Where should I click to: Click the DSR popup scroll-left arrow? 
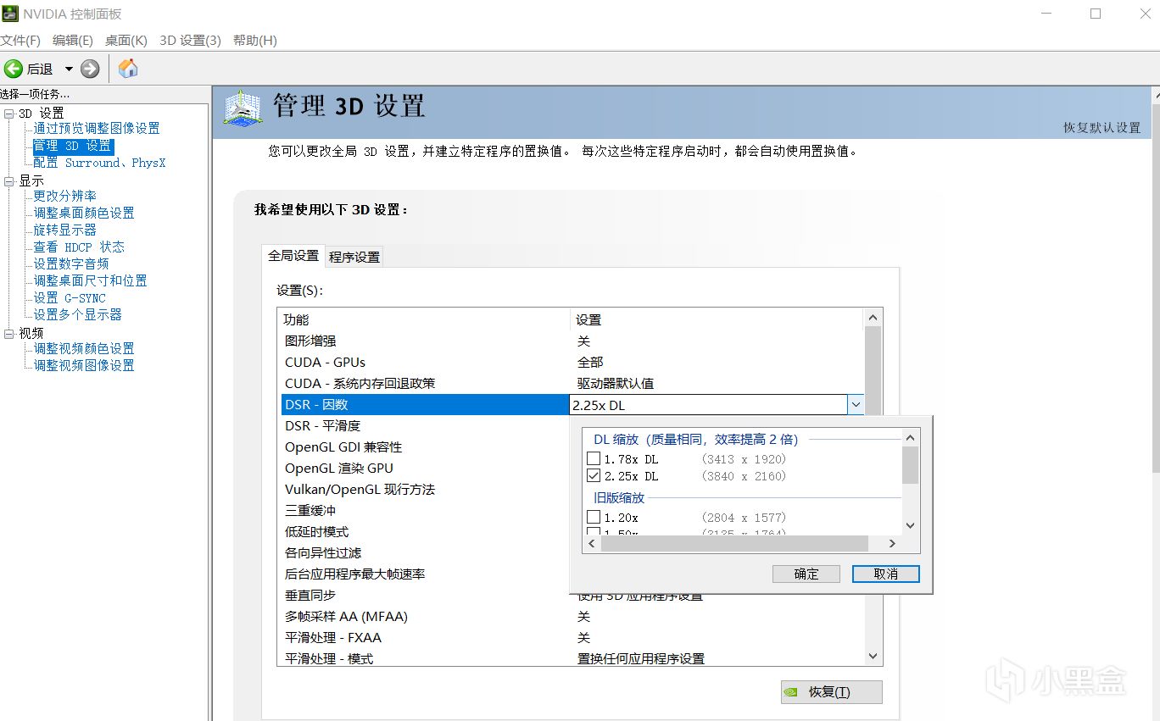tap(593, 543)
